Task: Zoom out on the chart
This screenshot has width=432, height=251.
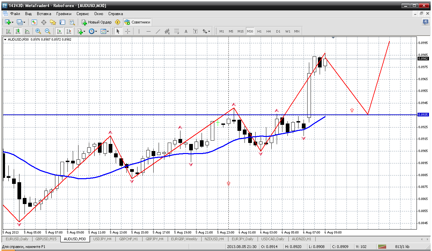Action: tap(48, 31)
